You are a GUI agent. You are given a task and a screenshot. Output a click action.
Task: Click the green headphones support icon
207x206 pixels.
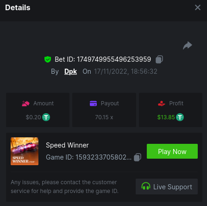[146, 186]
